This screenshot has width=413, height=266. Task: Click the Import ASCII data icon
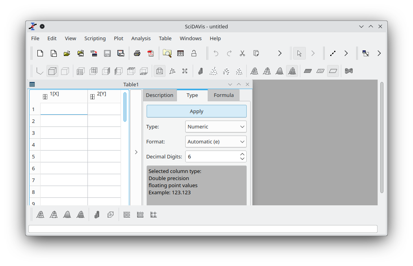(94, 54)
